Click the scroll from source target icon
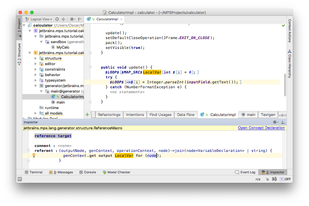309x206 pixels. [57, 19]
